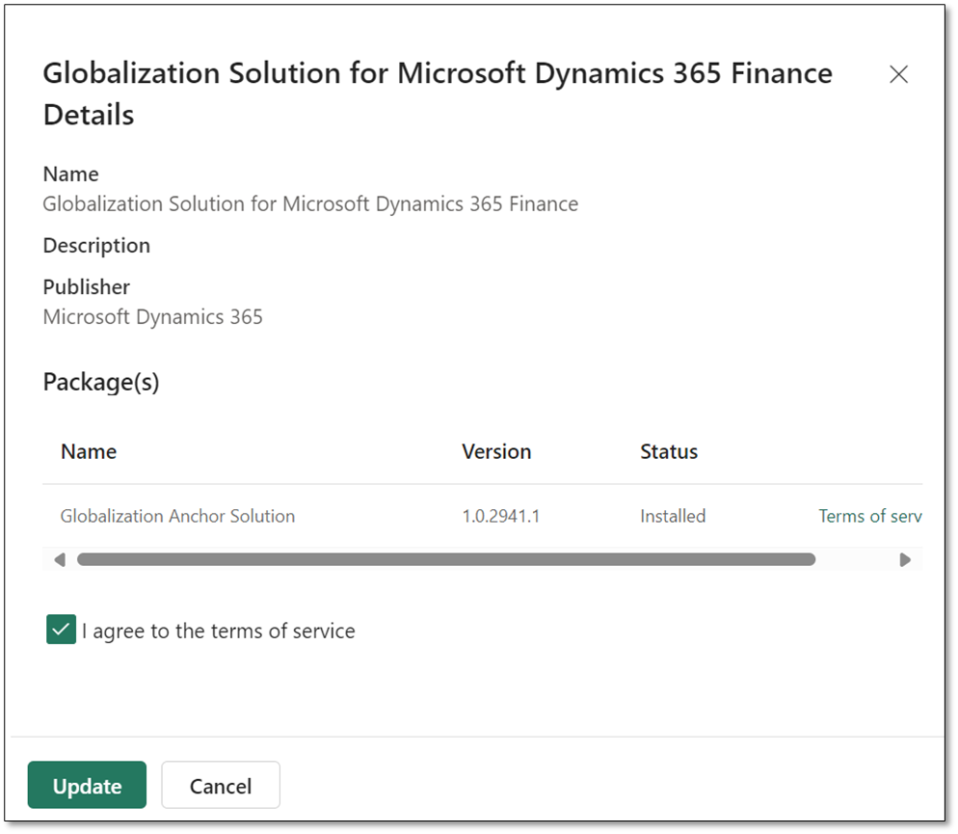The image size is (958, 834).
Task: Click the Installed status label
Action: pyautogui.click(x=672, y=516)
